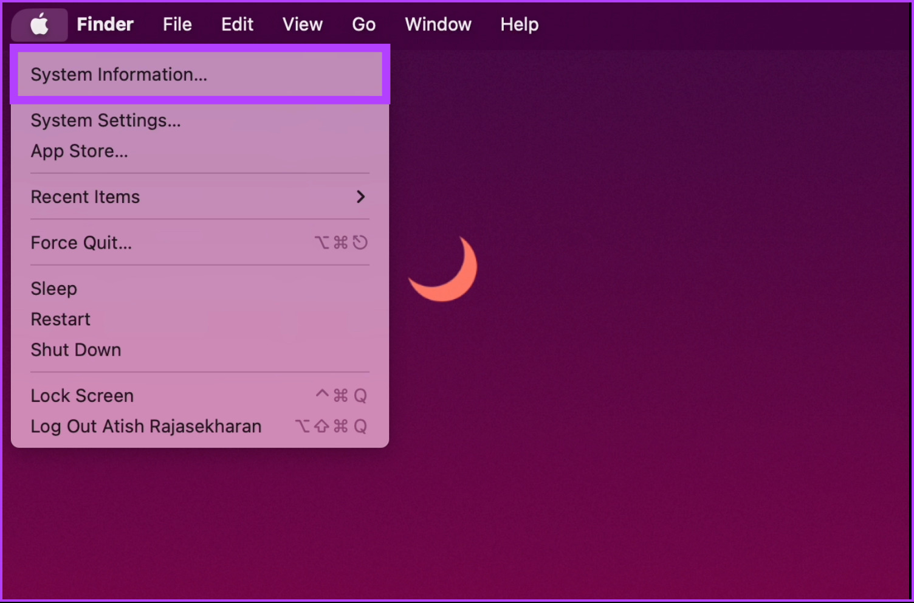The image size is (914, 603).
Task: Click the Apple logo icon
Action: tap(40, 24)
